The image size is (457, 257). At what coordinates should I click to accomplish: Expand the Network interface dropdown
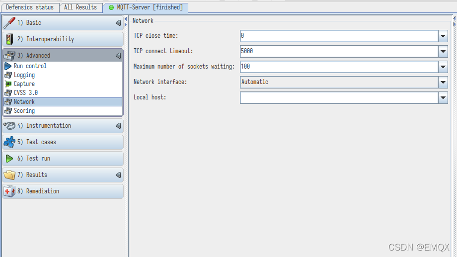(443, 83)
